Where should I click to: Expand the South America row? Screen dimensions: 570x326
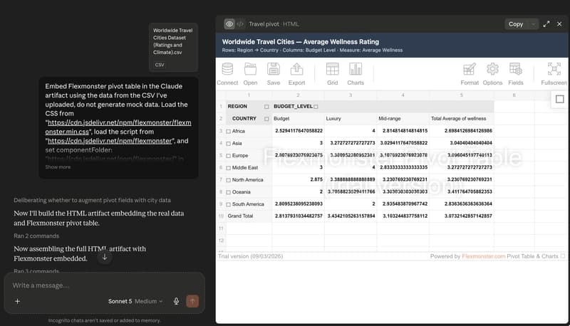point(228,204)
